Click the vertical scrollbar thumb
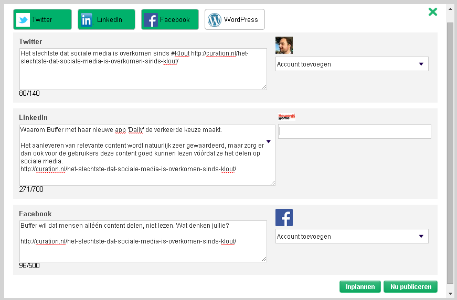 coord(450,152)
